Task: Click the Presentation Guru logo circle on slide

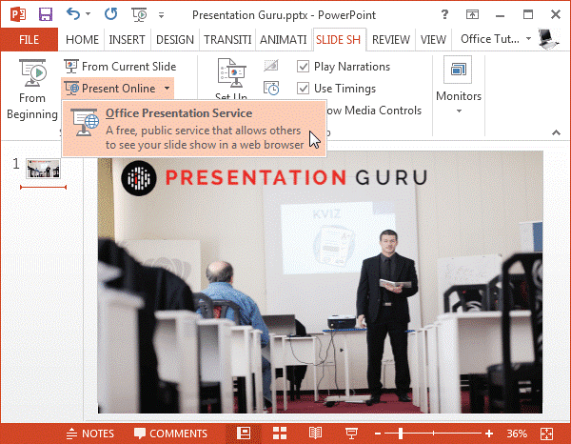Action: coord(139,178)
